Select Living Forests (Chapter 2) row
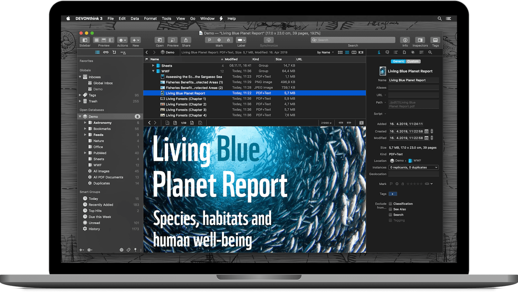Image resolution: width=518 pixels, height=296 pixels. [x=255, y=104]
